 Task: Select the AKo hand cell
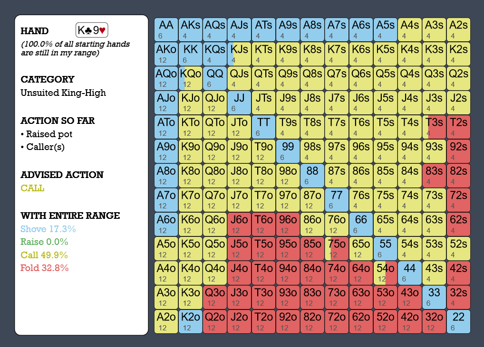(x=166, y=54)
